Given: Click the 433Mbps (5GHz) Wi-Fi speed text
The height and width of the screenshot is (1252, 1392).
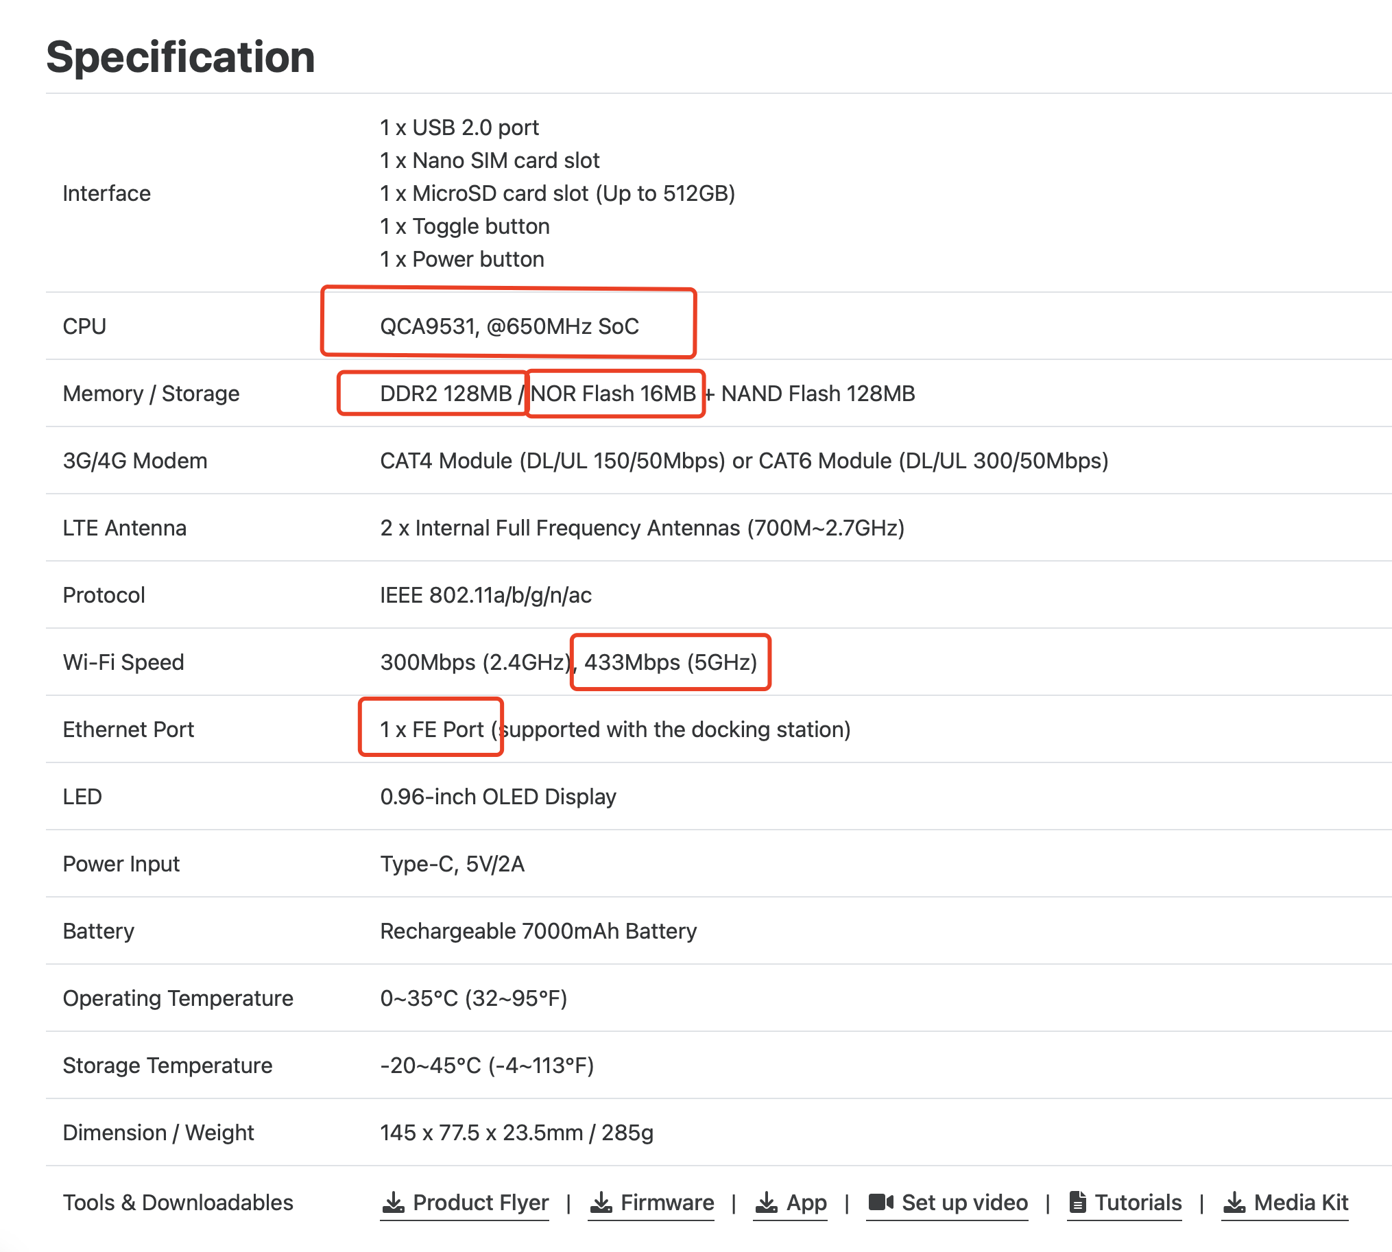Looking at the screenshot, I should click(670, 662).
